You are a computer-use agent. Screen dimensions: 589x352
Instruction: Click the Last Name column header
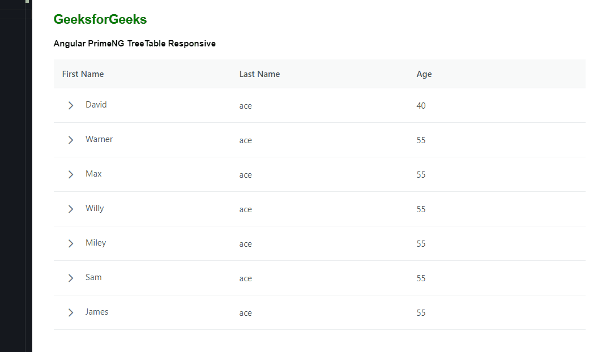(x=259, y=74)
